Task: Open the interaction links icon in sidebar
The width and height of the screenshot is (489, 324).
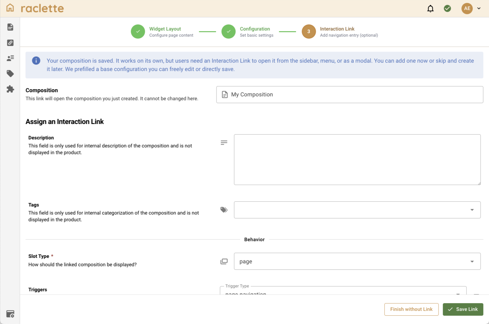Action: click(x=10, y=43)
